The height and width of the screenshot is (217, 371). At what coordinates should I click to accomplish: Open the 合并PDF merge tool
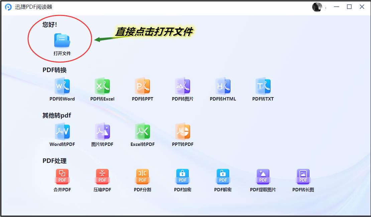click(62, 177)
